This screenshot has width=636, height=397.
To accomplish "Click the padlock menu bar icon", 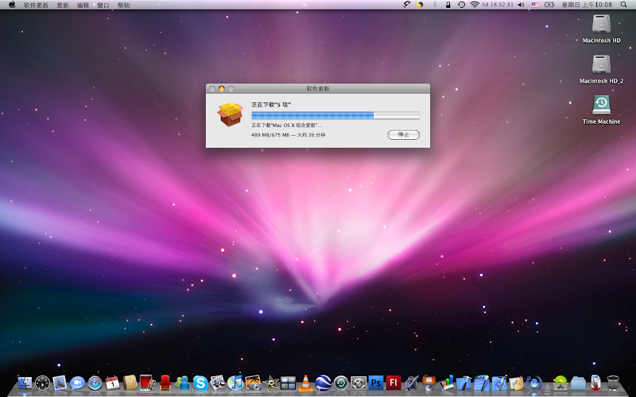I will click(448, 5).
